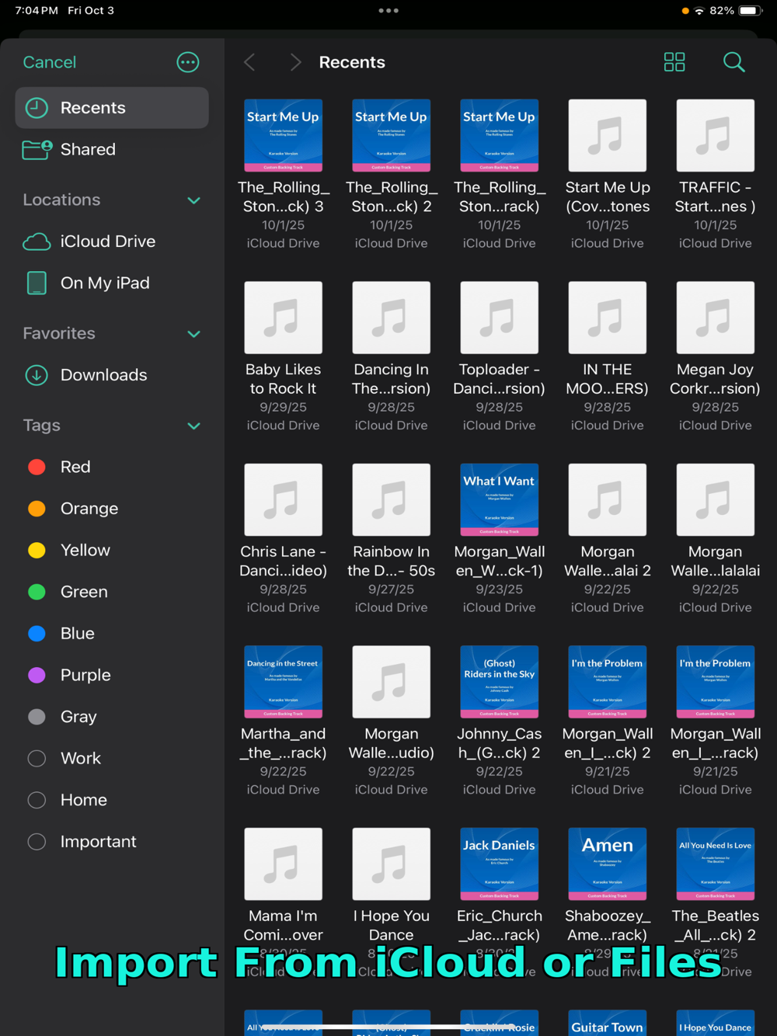
Task: Select IN THE MOO...ERS) audio file
Action: [607, 357]
